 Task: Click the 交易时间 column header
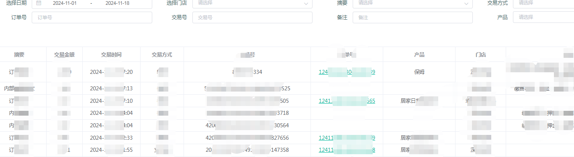(x=111, y=55)
